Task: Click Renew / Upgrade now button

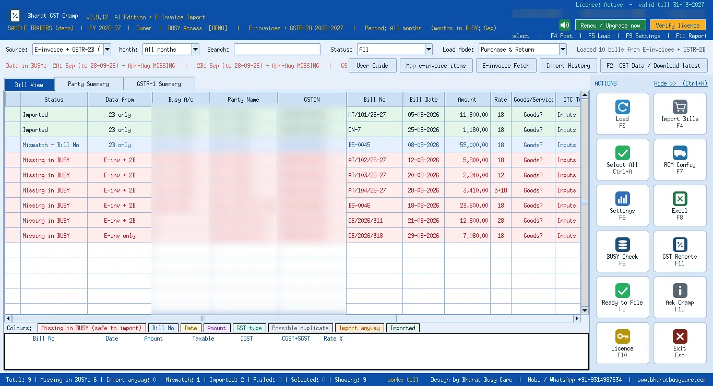Action: tap(610, 25)
